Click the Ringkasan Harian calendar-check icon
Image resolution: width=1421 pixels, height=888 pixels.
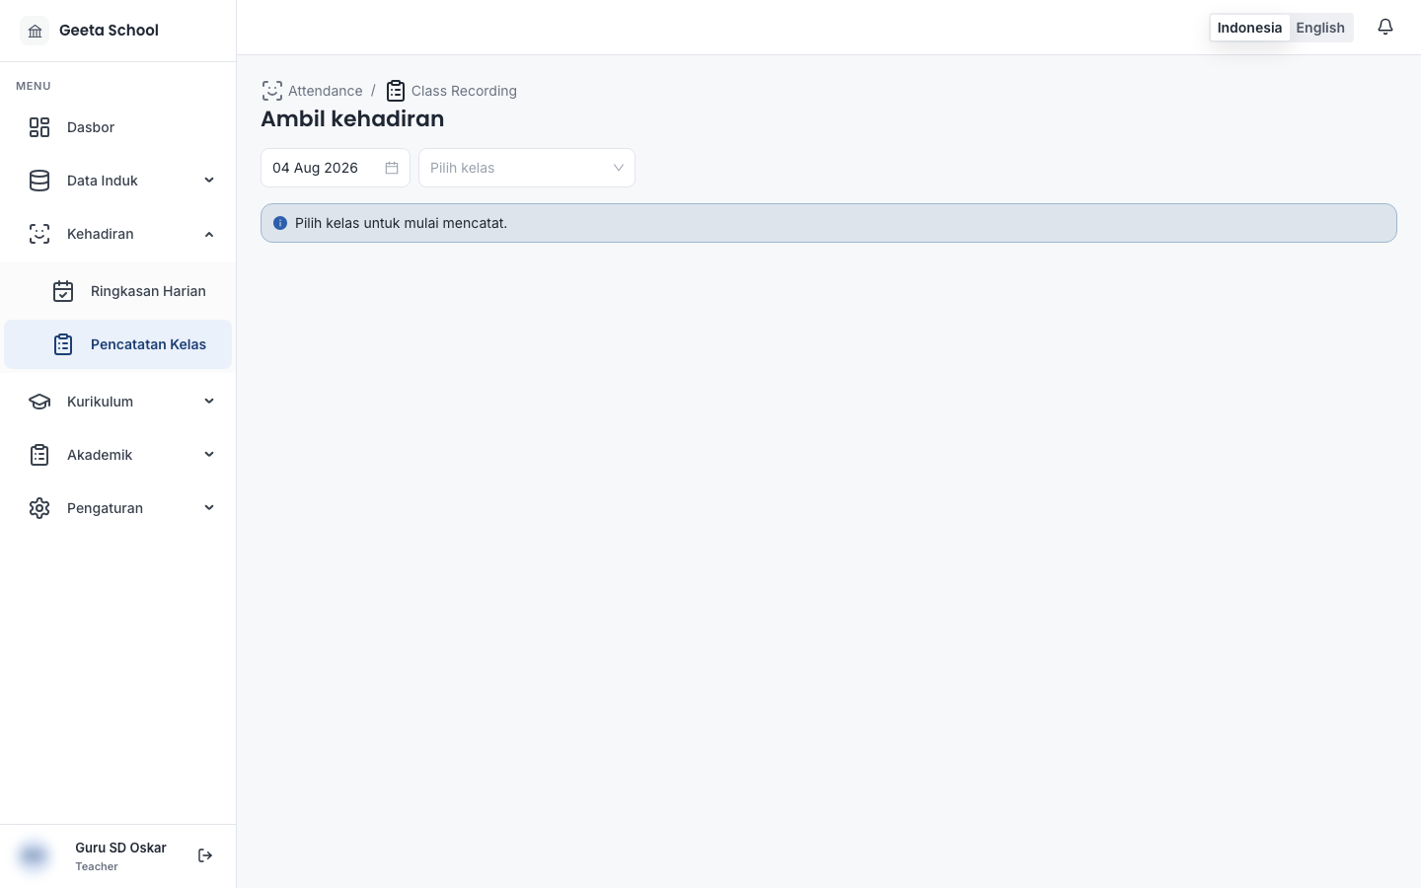(x=63, y=291)
